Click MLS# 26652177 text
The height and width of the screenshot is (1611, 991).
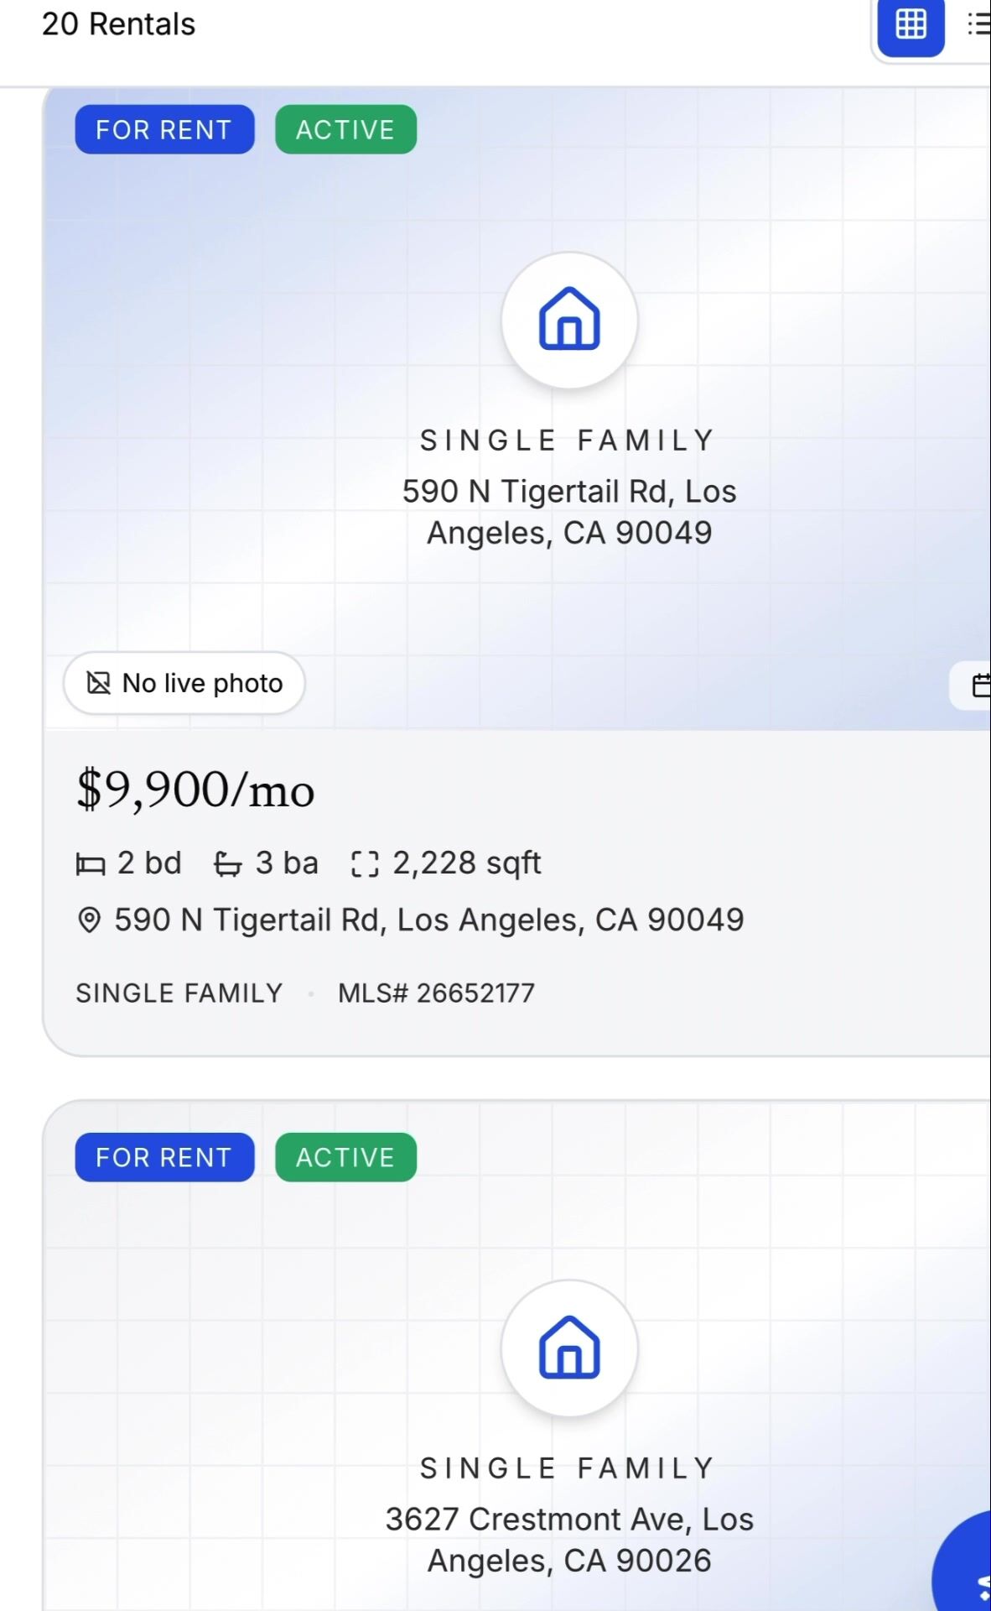436,993
